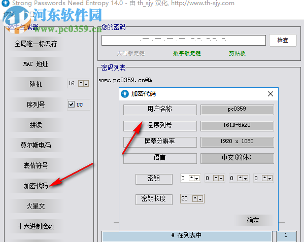
Task: Click the 语言 button
Action: (x=160, y=158)
